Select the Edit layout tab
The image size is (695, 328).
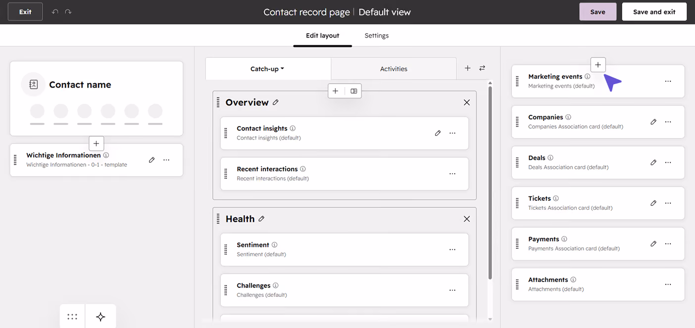(x=323, y=36)
